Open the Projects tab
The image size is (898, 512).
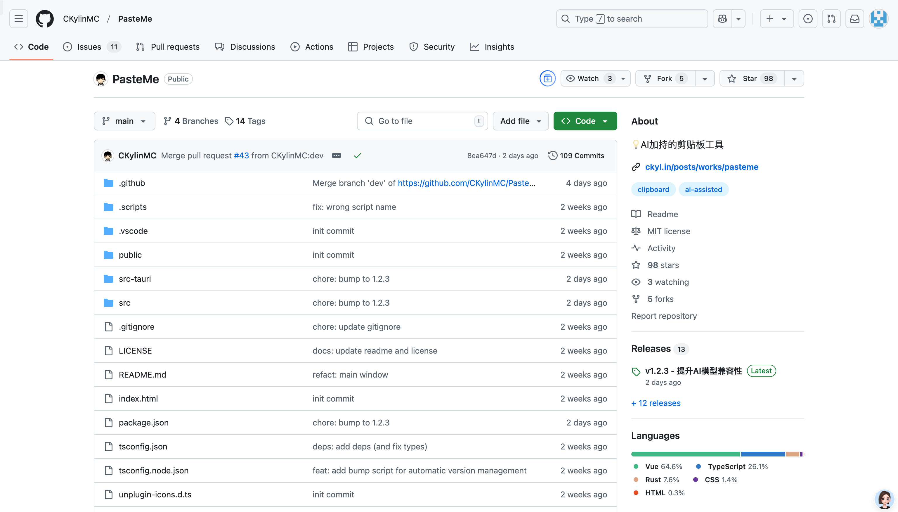[x=371, y=47]
